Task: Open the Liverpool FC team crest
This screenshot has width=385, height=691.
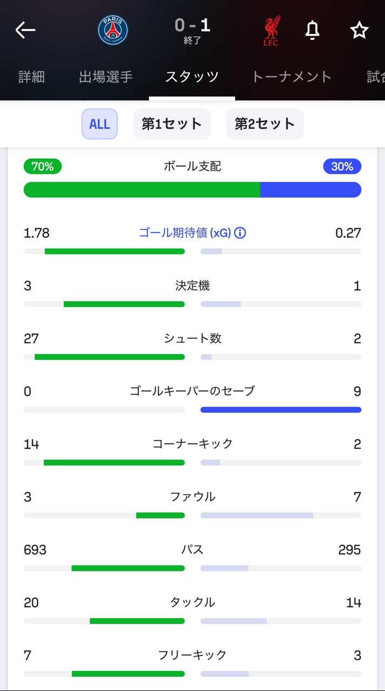Action: (x=271, y=31)
